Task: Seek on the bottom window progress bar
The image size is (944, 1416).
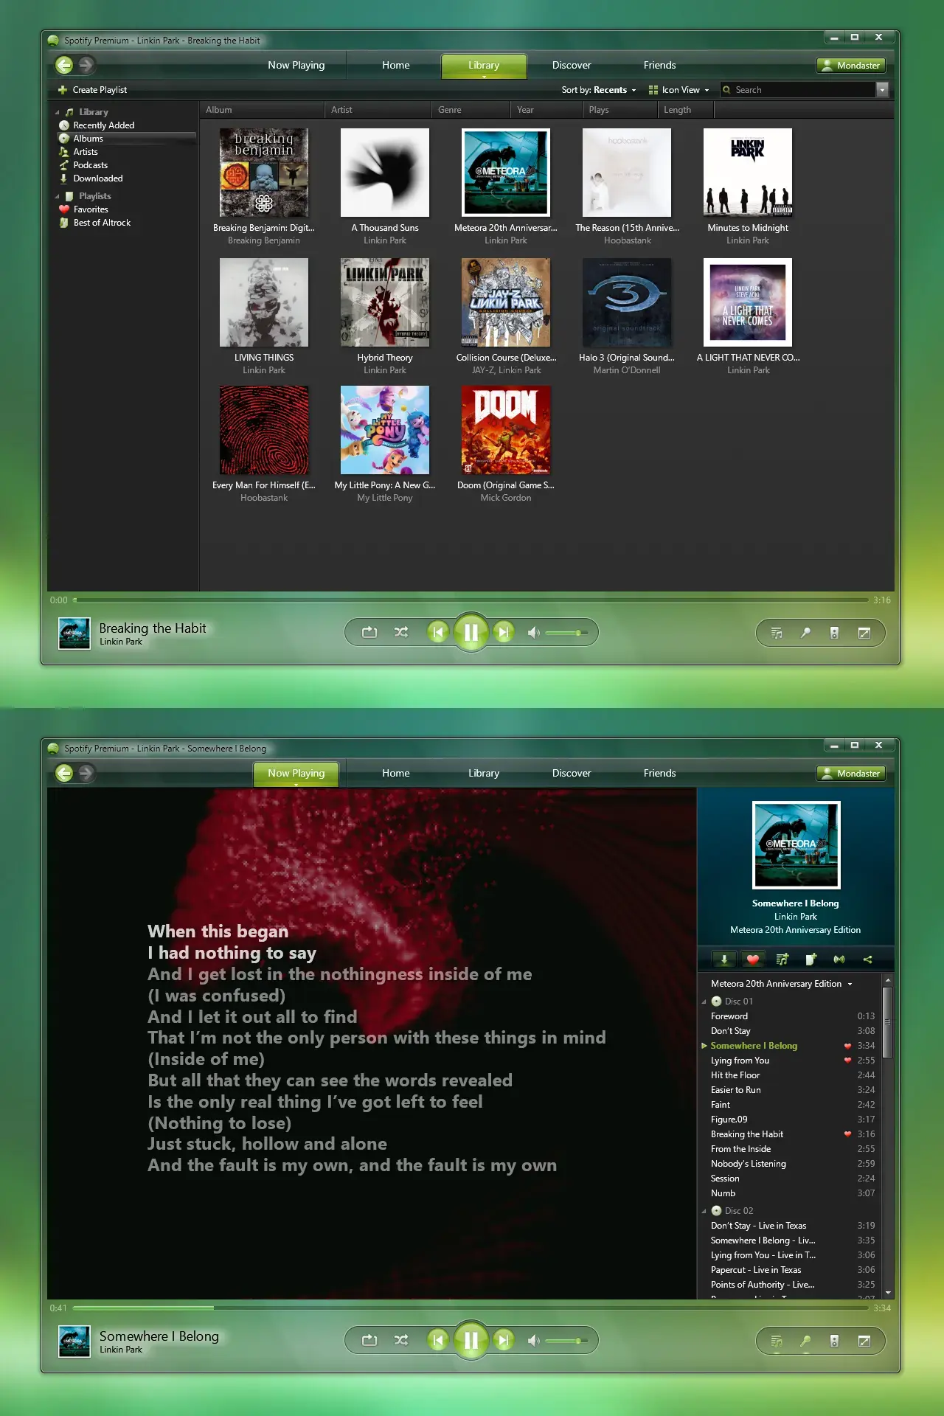Action: point(471,1308)
